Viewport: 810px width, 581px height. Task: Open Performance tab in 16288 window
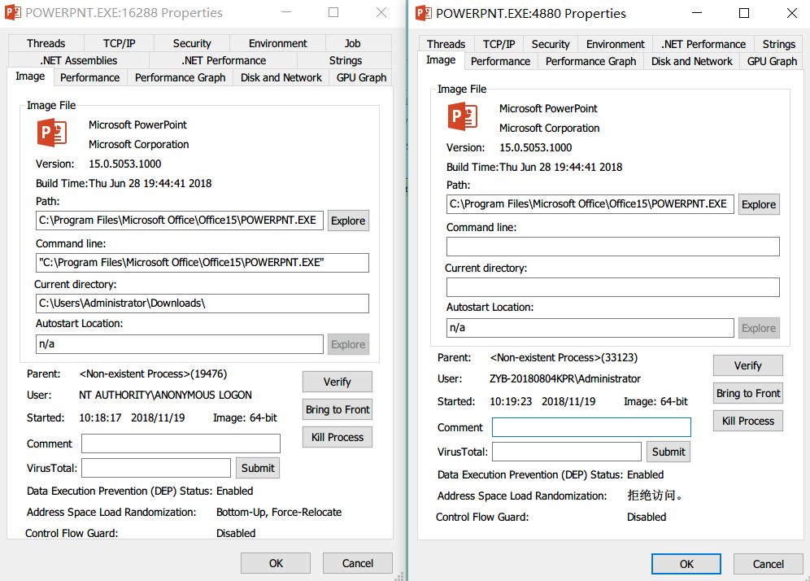click(90, 77)
